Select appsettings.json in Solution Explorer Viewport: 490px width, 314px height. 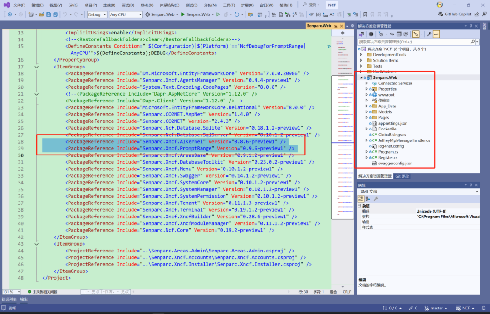[392, 123]
